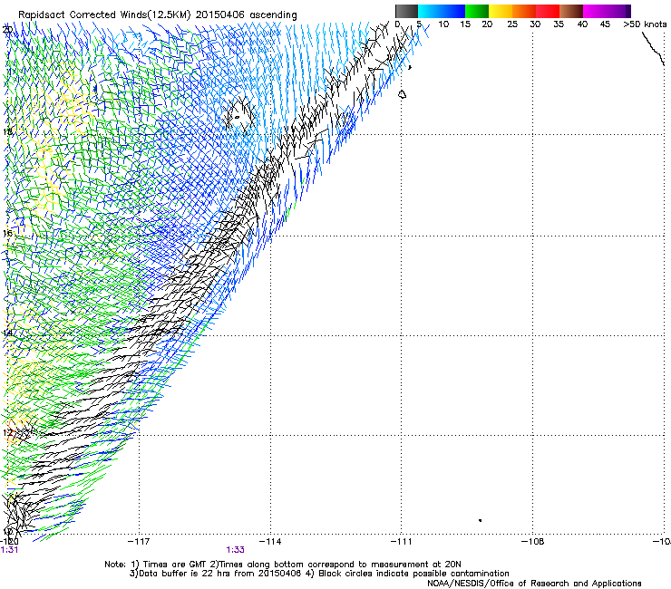Click the '16' latitude axis label
Screen dimensions: 671x589
(x=7, y=233)
